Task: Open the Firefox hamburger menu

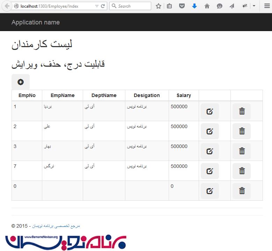Action: click(267, 6)
